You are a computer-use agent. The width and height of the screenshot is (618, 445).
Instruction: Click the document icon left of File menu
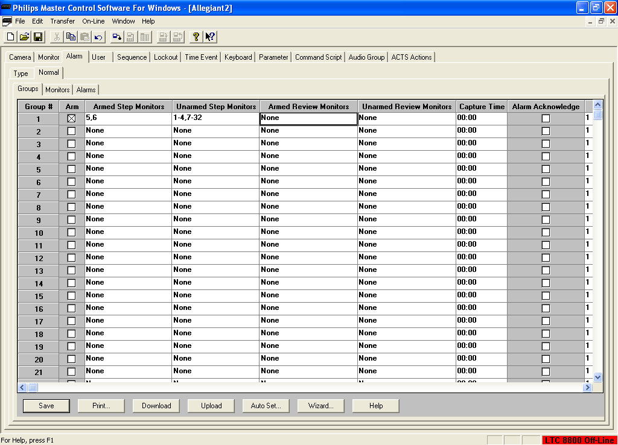click(7, 21)
